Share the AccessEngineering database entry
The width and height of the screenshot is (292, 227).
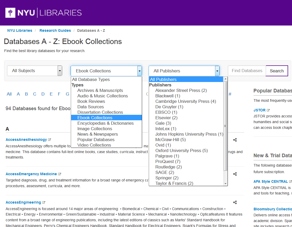coord(235,202)
